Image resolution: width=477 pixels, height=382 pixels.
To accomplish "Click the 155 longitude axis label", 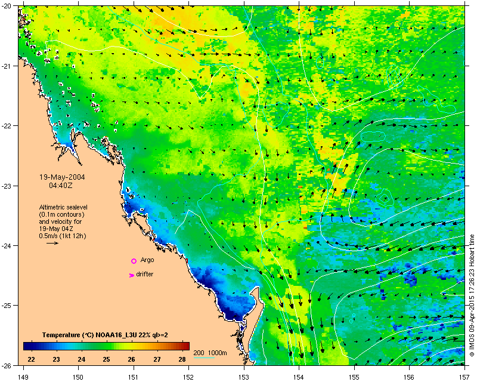I will click(x=354, y=377).
